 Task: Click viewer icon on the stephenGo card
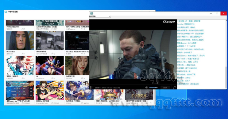click(x=52, y=78)
